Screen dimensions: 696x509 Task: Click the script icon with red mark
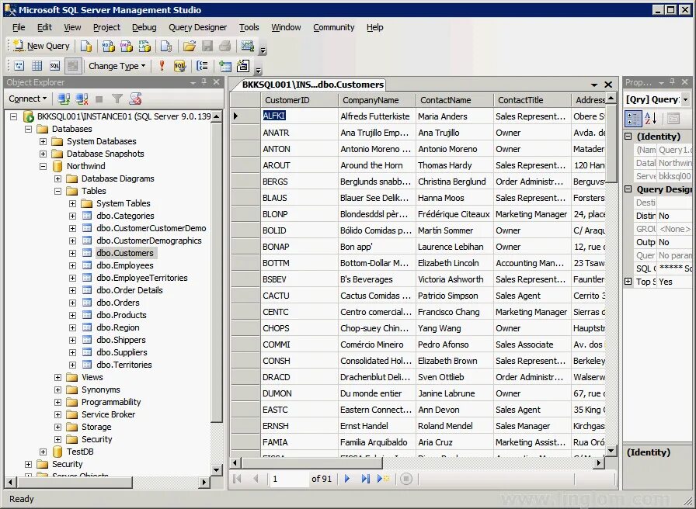click(135, 99)
